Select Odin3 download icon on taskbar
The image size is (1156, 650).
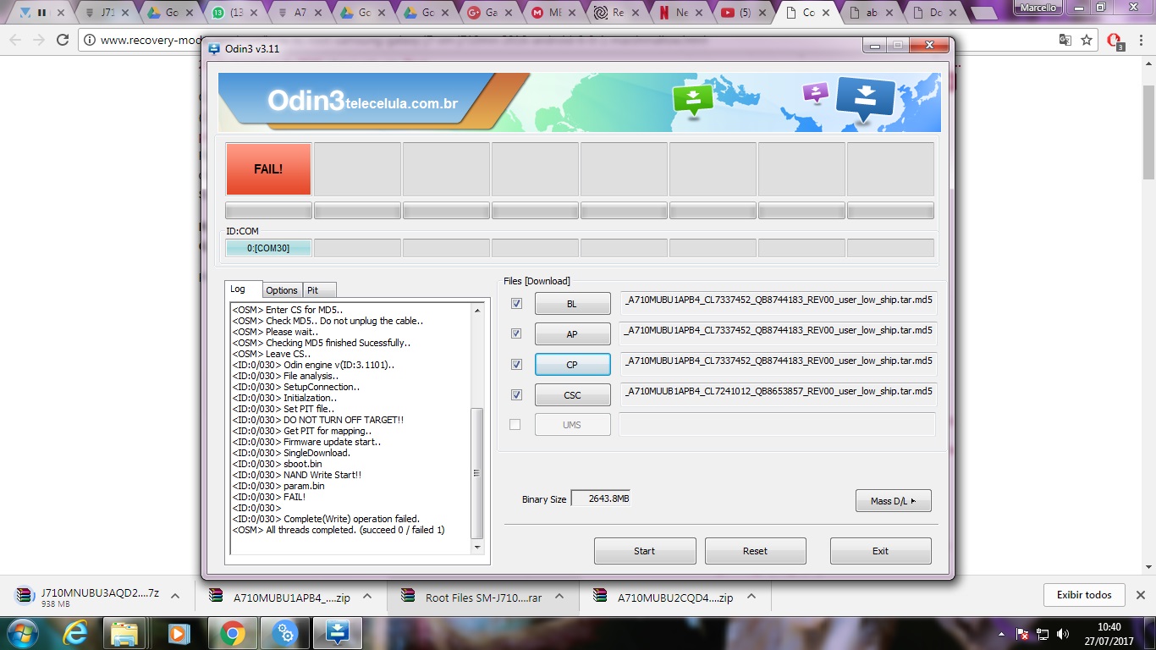(x=337, y=633)
